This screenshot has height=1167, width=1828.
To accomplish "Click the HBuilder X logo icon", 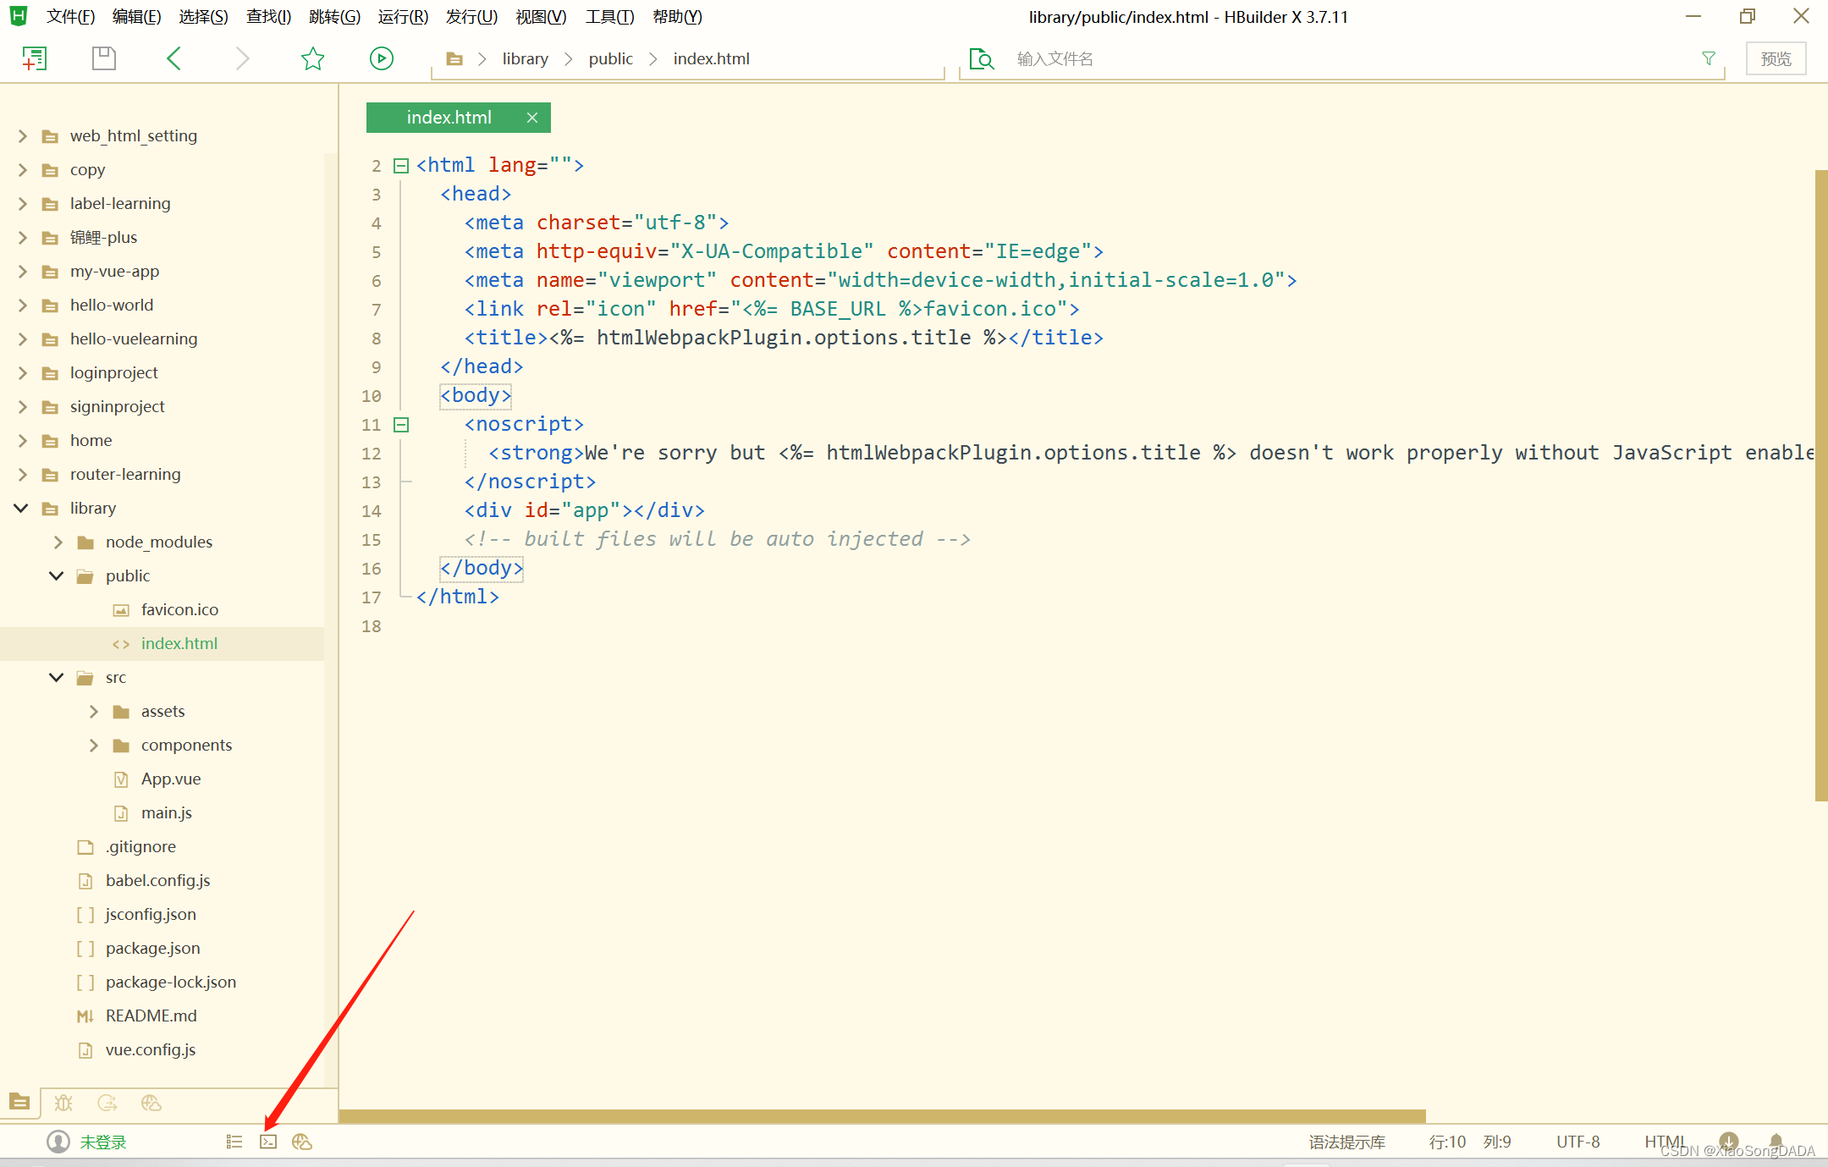I will 19,16.
